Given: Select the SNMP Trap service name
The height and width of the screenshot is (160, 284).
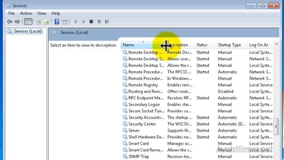Looking at the screenshot, I should 138,156.
